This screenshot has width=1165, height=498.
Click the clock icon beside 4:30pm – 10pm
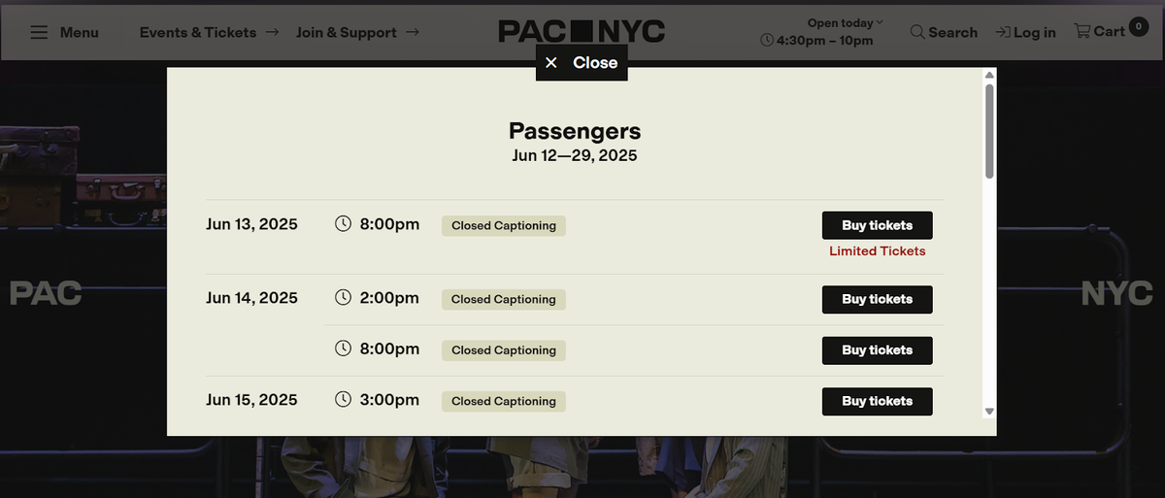coord(767,41)
